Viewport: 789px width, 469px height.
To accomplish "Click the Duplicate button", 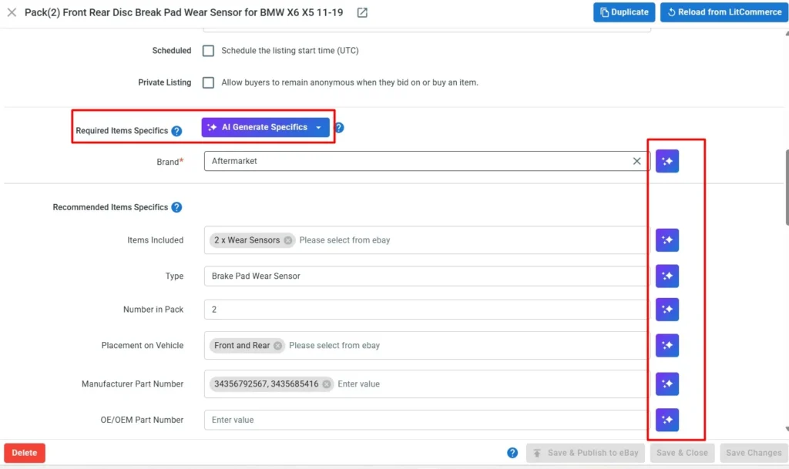I will pyautogui.click(x=624, y=12).
